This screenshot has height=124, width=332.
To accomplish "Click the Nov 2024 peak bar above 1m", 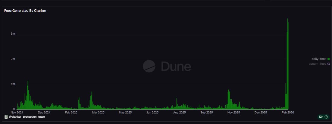I will [x=28, y=95].
